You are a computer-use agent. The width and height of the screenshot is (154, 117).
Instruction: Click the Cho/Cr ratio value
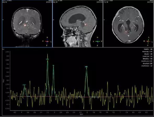(x=151, y=54)
